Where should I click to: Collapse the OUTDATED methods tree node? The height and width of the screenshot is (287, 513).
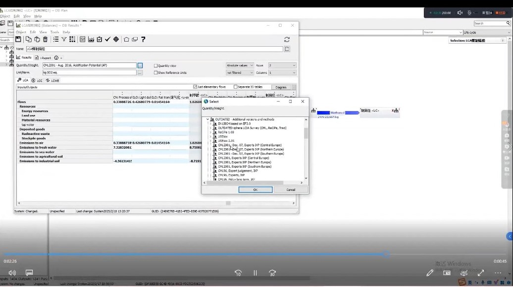tap(207, 119)
